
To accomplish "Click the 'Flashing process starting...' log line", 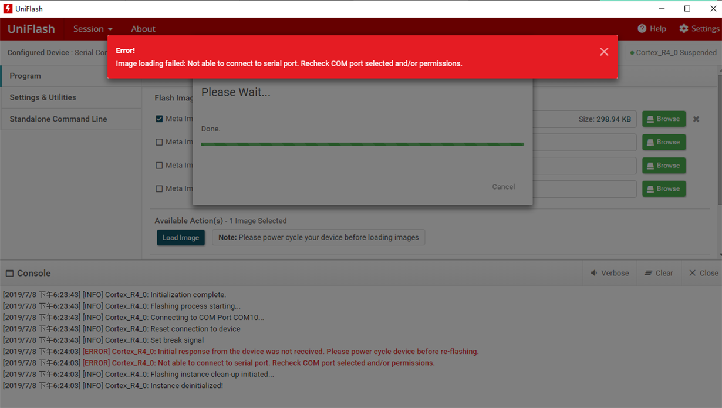I will pos(122,306).
